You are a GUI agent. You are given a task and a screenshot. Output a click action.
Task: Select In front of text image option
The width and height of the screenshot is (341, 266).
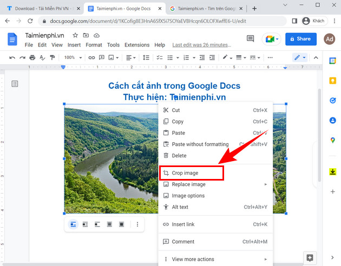(121, 224)
